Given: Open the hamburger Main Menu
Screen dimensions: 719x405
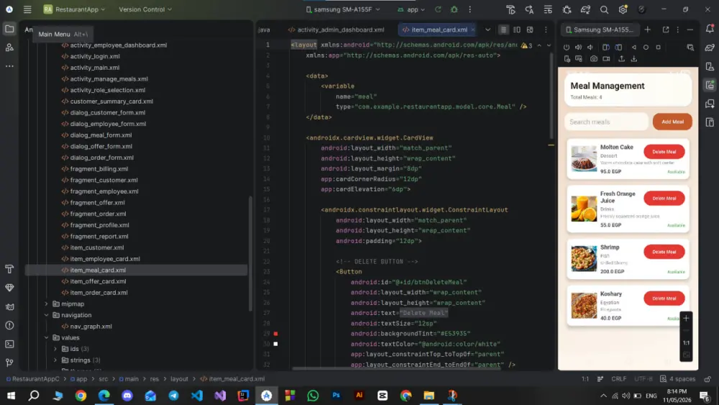Looking at the screenshot, I should point(27,9).
